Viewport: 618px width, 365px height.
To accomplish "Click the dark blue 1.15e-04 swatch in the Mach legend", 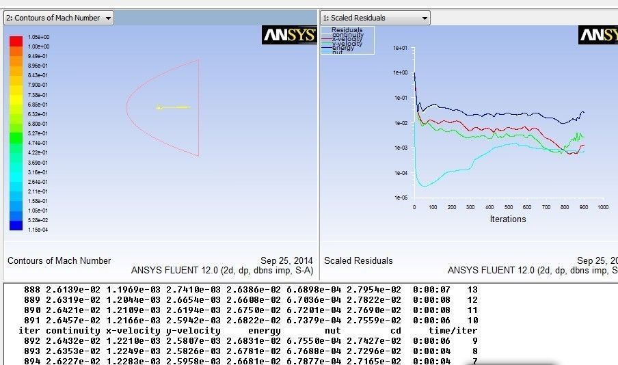I will (x=16, y=226).
